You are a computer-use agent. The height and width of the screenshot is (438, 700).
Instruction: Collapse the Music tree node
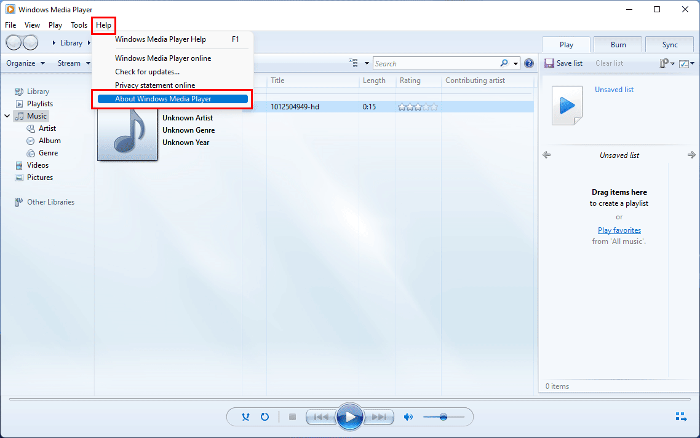(7, 116)
